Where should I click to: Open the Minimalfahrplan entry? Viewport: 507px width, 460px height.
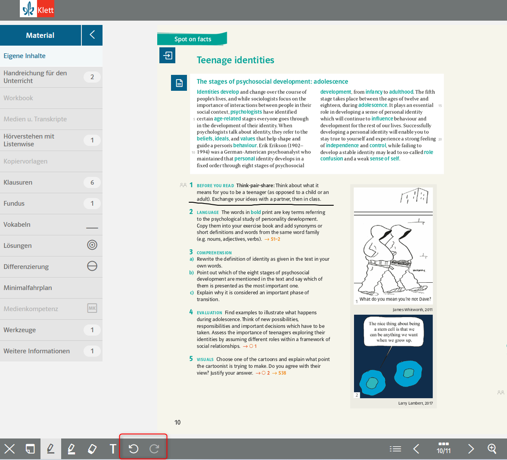point(51,287)
